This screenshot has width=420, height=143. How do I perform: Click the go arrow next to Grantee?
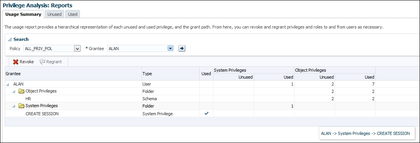tap(182, 49)
